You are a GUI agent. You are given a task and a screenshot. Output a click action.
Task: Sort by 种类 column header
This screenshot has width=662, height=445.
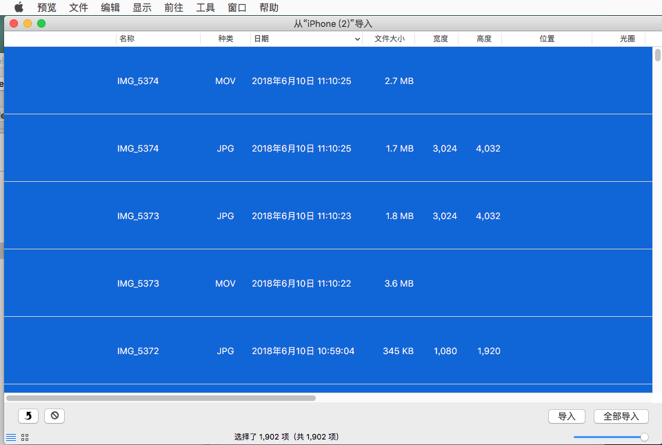tap(225, 39)
